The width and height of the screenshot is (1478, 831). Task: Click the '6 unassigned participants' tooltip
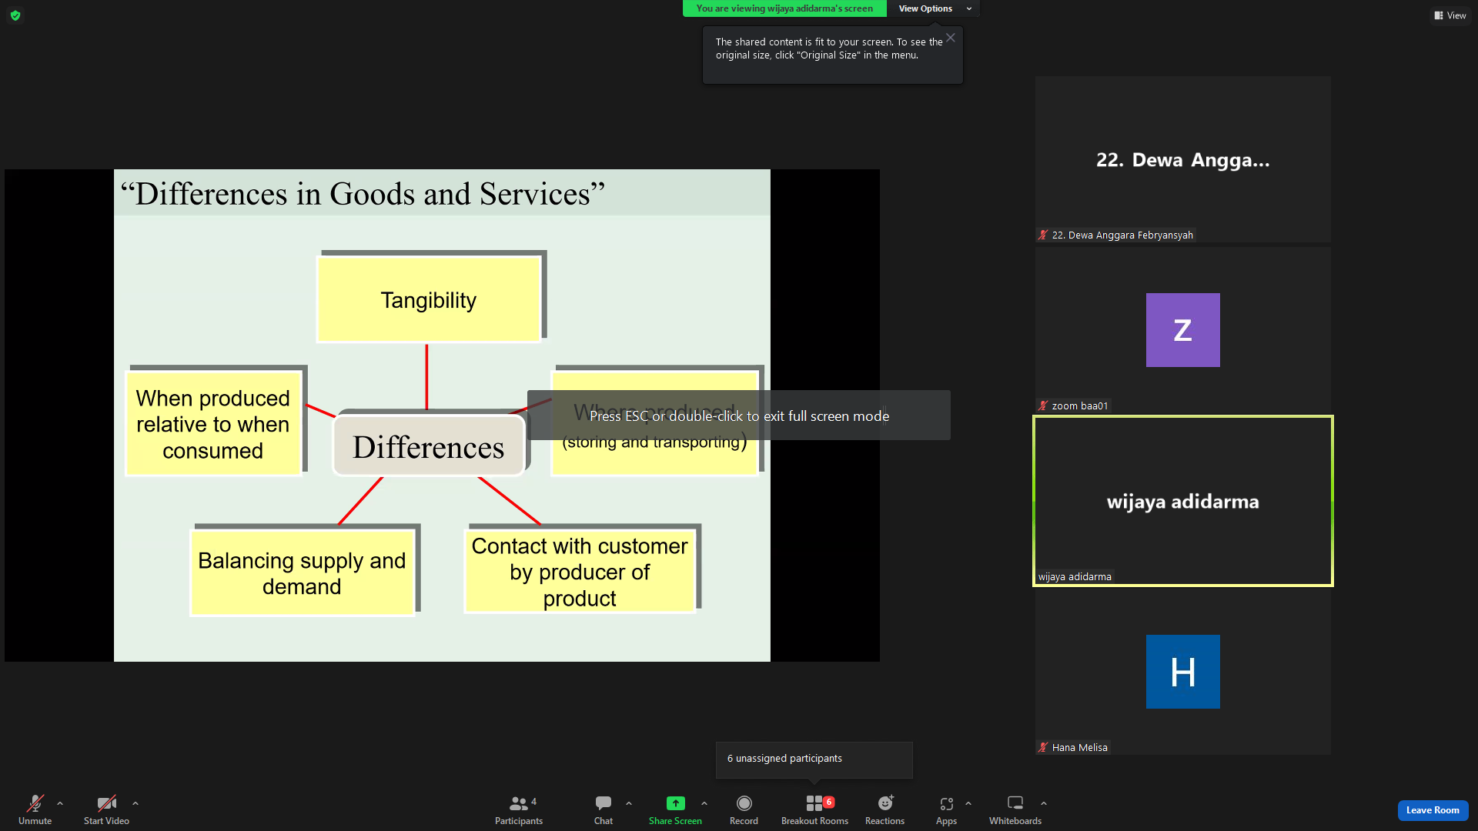814,759
